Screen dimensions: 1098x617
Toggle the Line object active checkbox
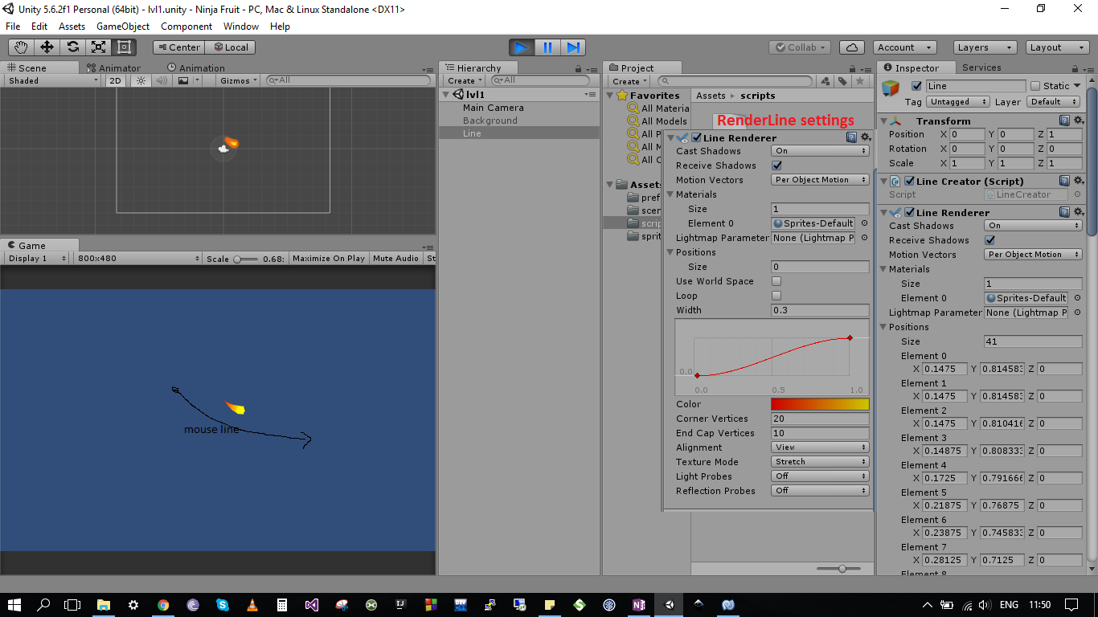[916, 86]
